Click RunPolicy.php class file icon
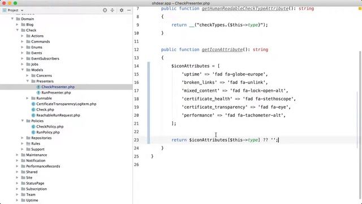The width and height of the screenshot is (362, 204). coord(33,132)
